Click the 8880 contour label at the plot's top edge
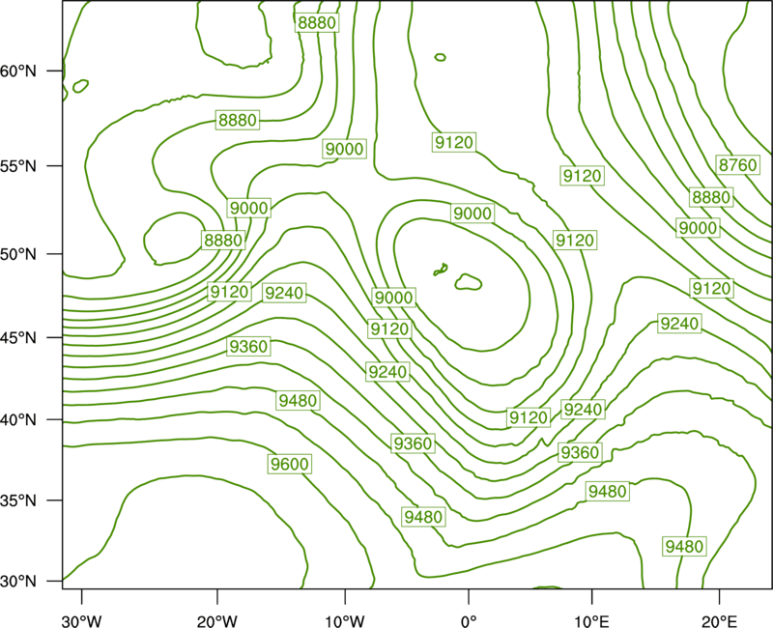The width and height of the screenshot is (773, 628). [317, 22]
